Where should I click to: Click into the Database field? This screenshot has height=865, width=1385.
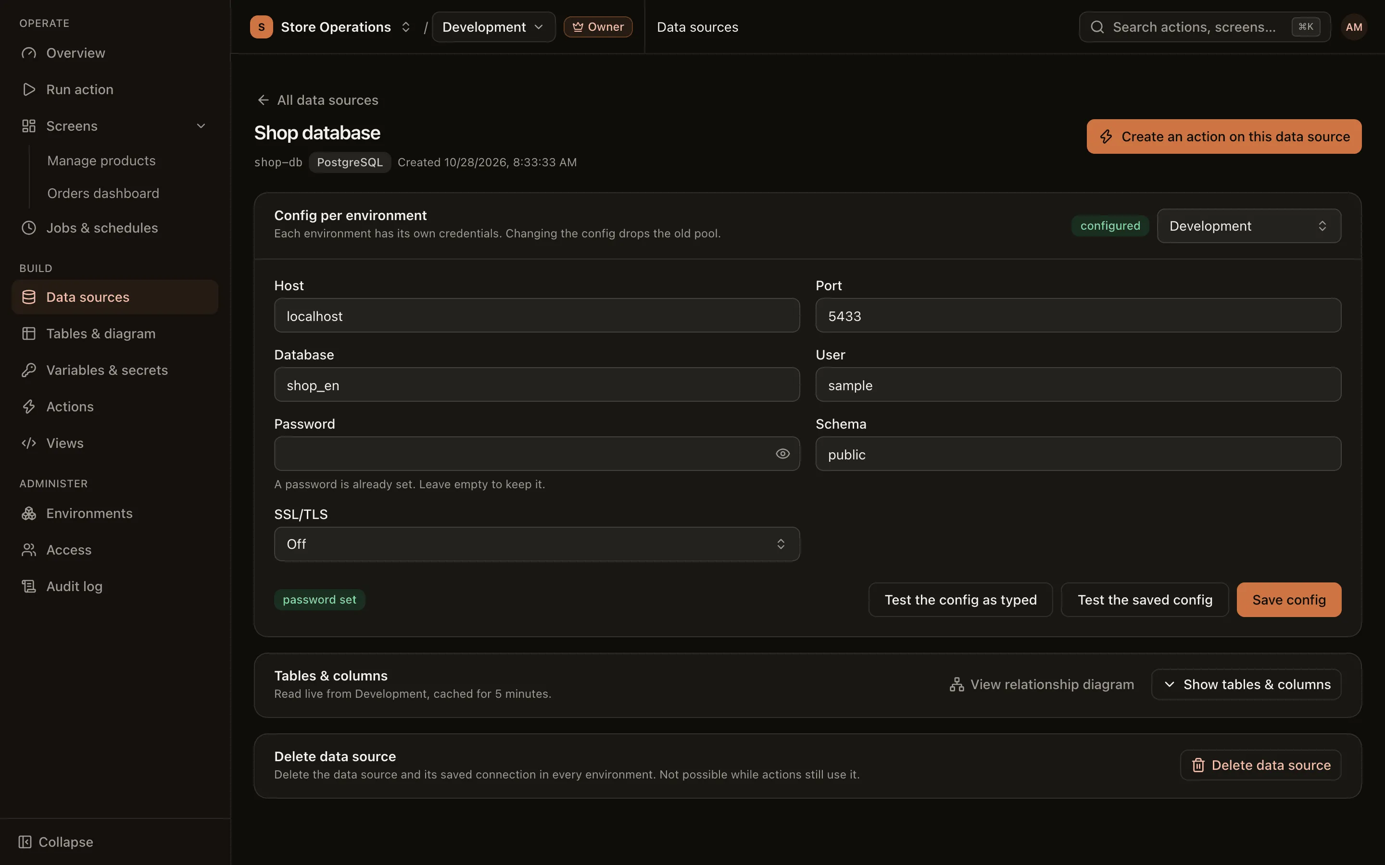tap(537, 384)
